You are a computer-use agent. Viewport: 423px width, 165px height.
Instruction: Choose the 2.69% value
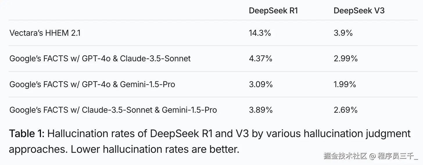pos(346,110)
